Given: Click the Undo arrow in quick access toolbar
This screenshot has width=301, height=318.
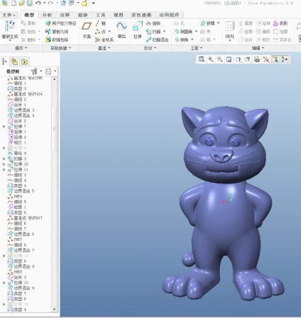Looking at the screenshot, I should (x=38, y=3).
